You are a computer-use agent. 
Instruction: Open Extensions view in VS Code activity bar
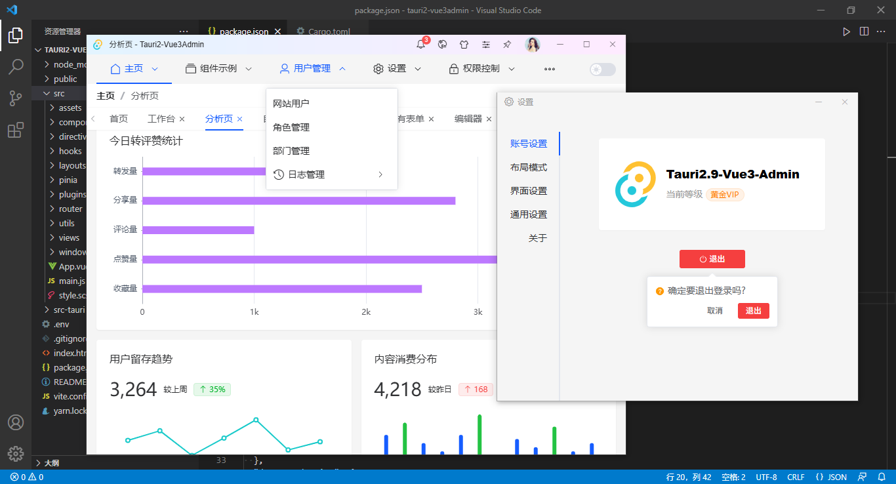[x=16, y=130]
